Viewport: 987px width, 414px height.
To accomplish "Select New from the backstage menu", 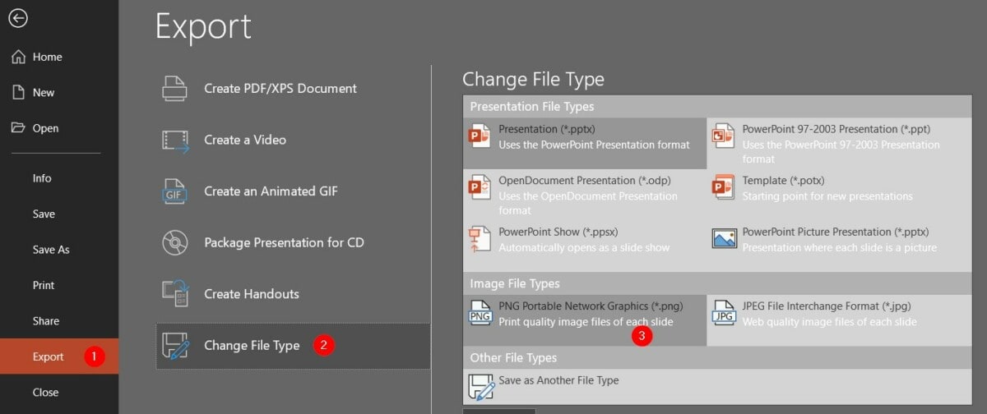I will [43, 93].
